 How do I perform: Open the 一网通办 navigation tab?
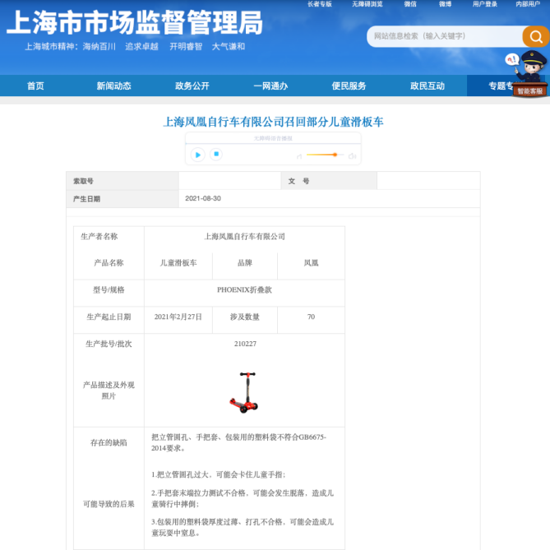tap(270, 86)
